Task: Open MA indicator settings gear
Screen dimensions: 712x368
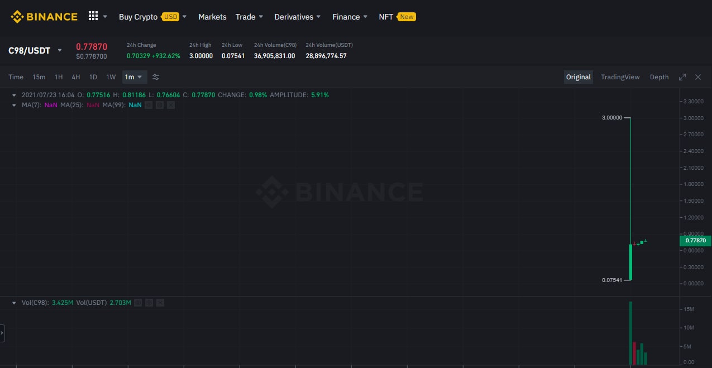Action: point(160,105)
